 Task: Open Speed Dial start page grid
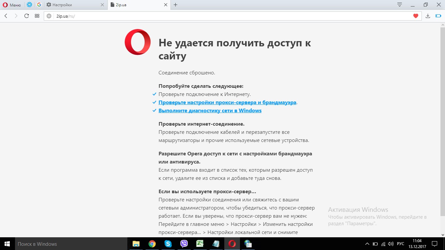37,16
